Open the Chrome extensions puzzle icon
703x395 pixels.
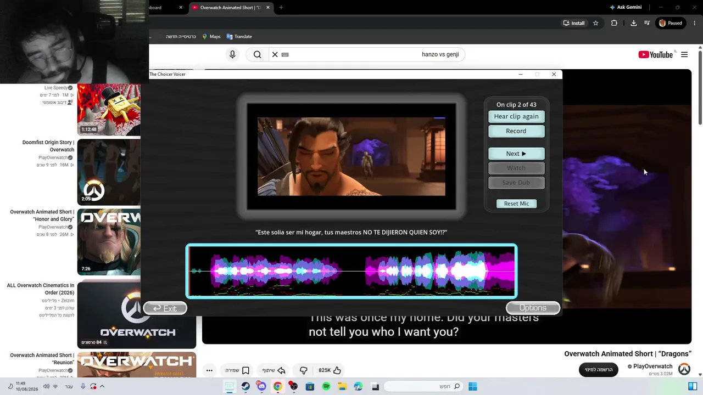614,23
